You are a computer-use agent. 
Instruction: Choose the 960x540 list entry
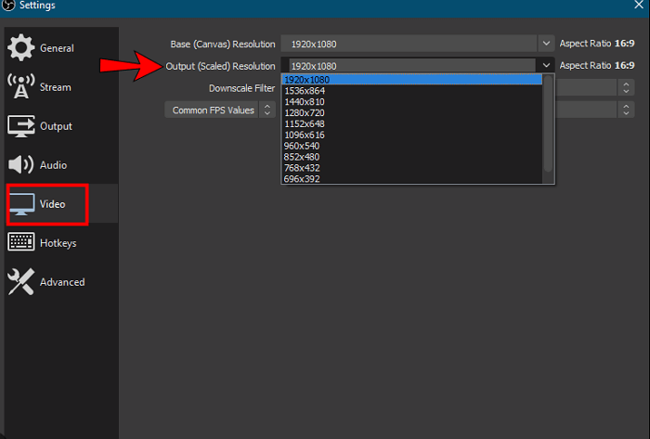tap(305, 146)
